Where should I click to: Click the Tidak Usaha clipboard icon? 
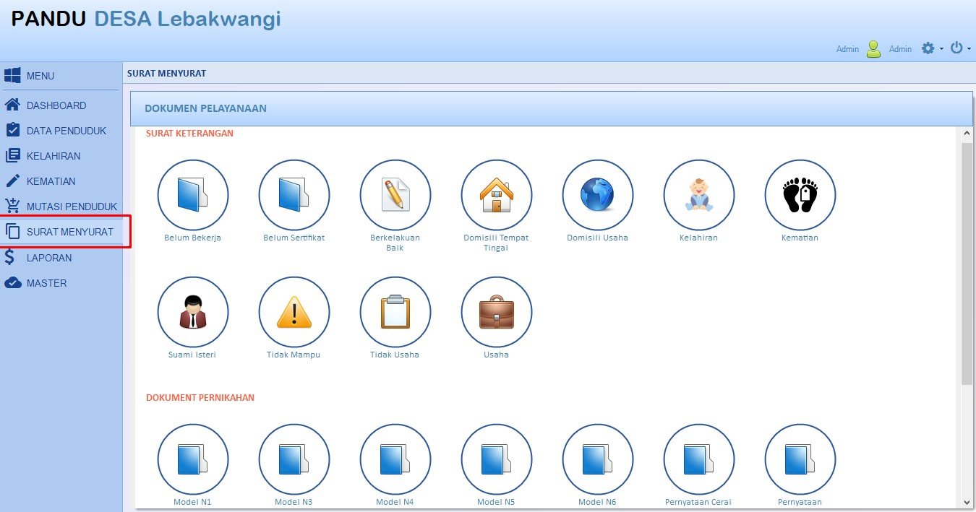tap(395, 312)
